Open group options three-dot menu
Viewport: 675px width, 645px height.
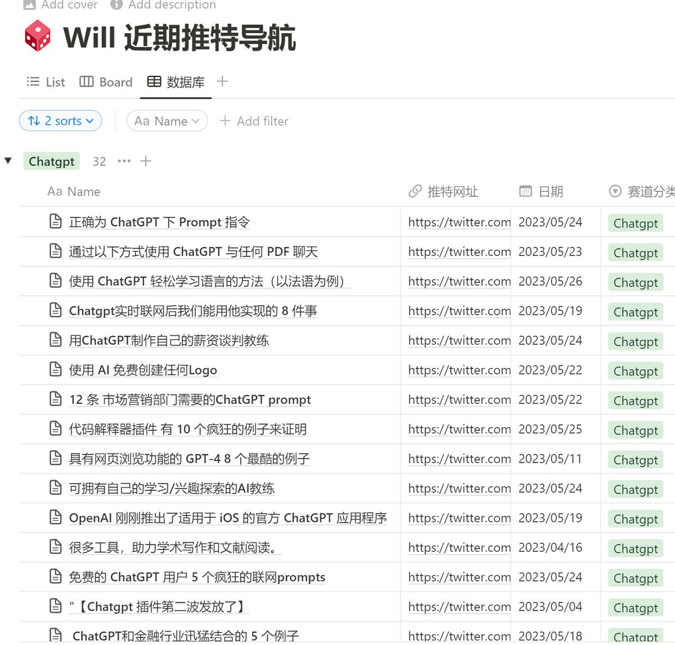(x=124, y=161)
